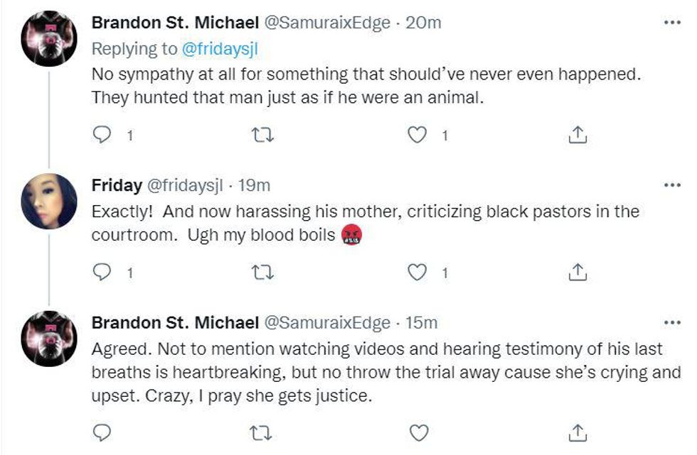Open more options on Brandon's 20m tweet

point(671,23)
